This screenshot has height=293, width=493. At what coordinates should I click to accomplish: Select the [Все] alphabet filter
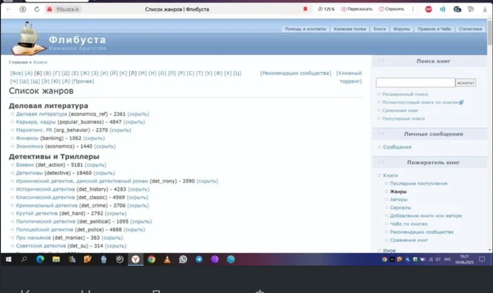pos(16,73)
